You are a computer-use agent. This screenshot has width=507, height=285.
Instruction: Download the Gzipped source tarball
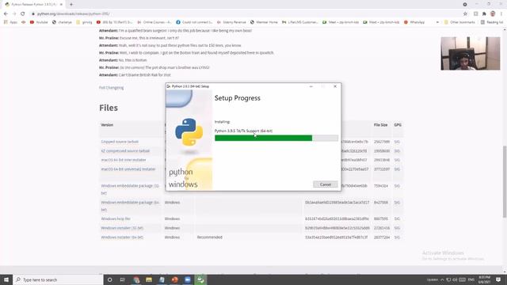120,142
